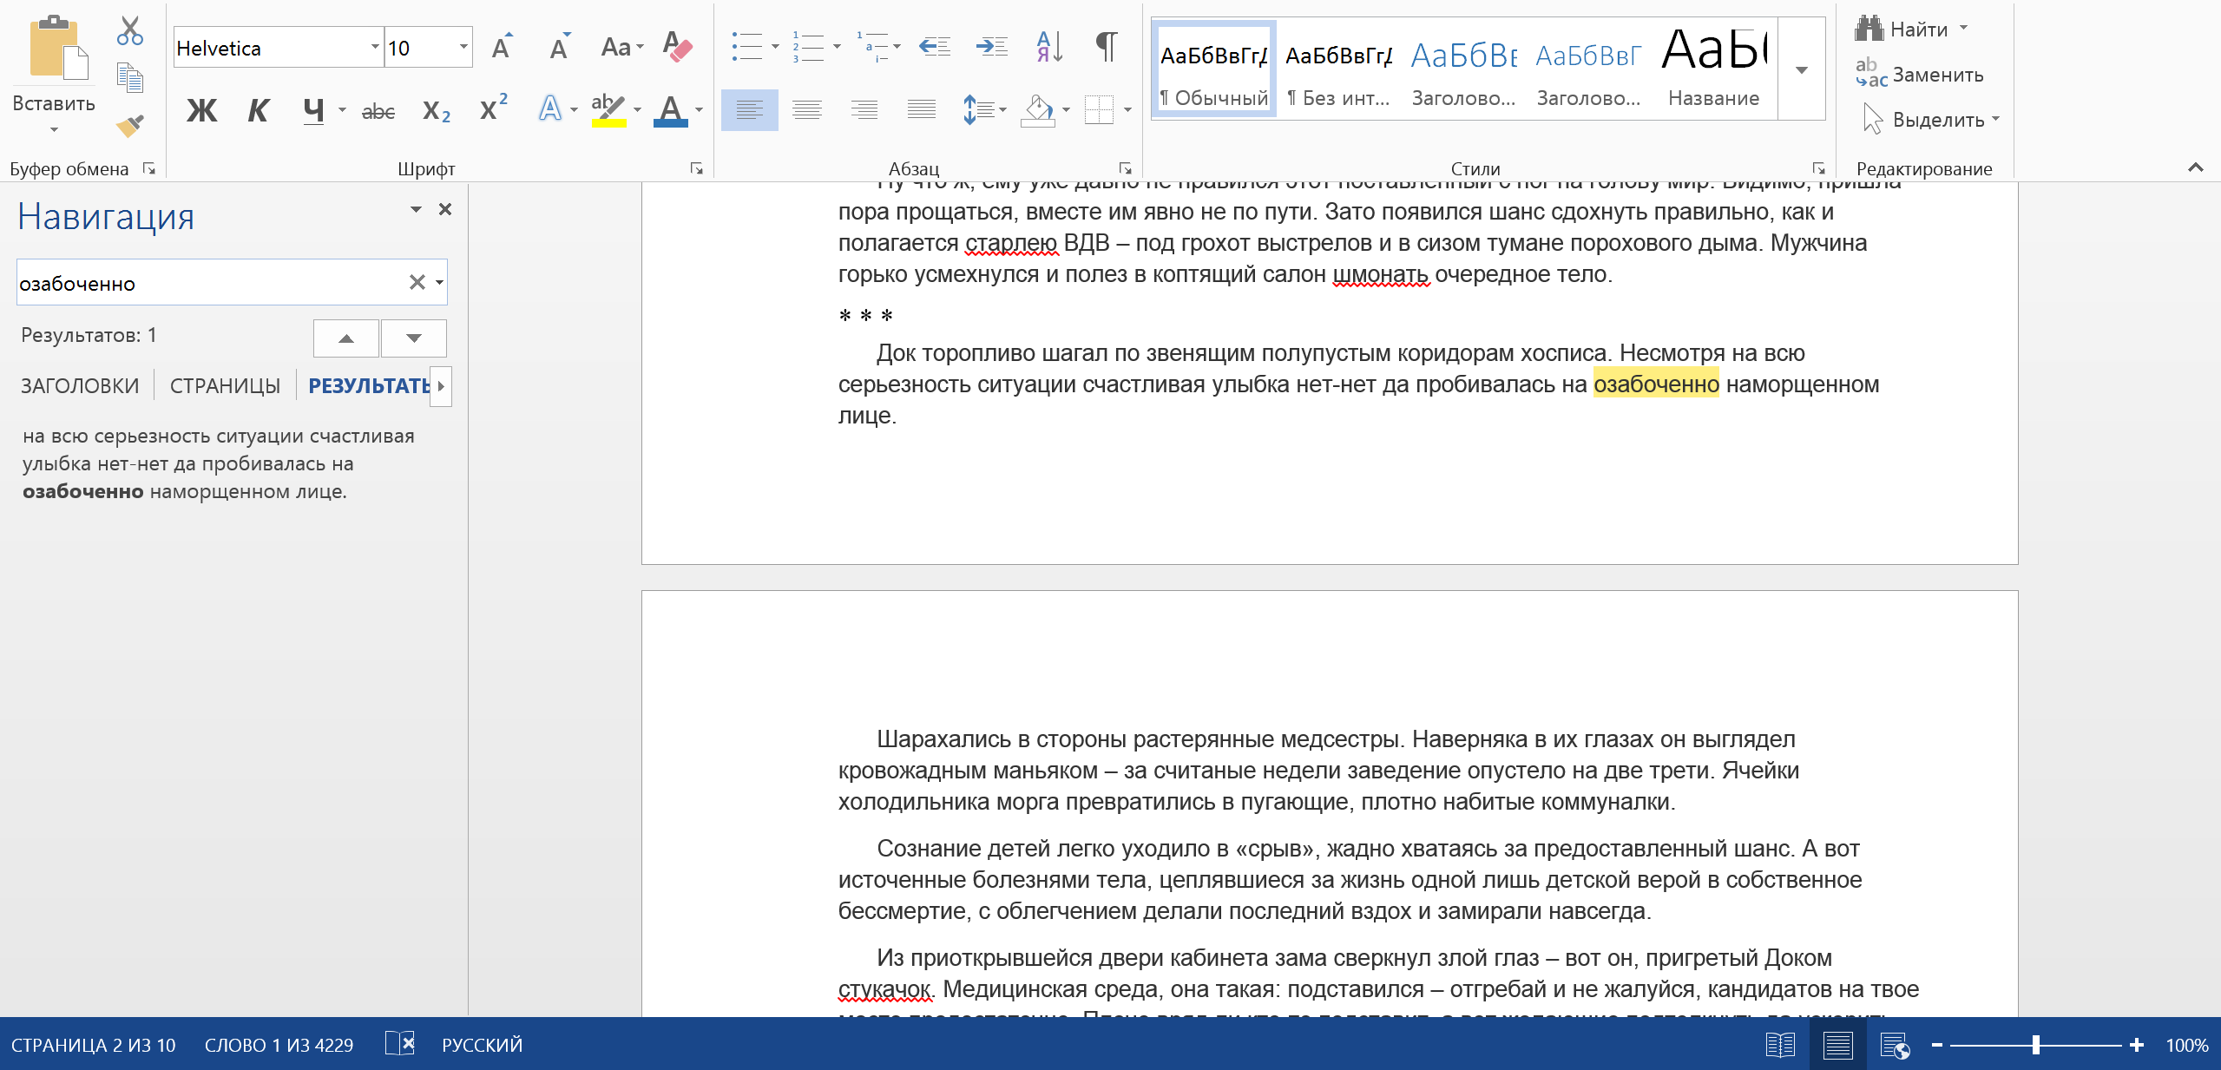Image resolution: width=2221 pixels, height=1070 pixels.
Task: Open the Web Layout view icon
Action: click(x=1894, y=1045)
